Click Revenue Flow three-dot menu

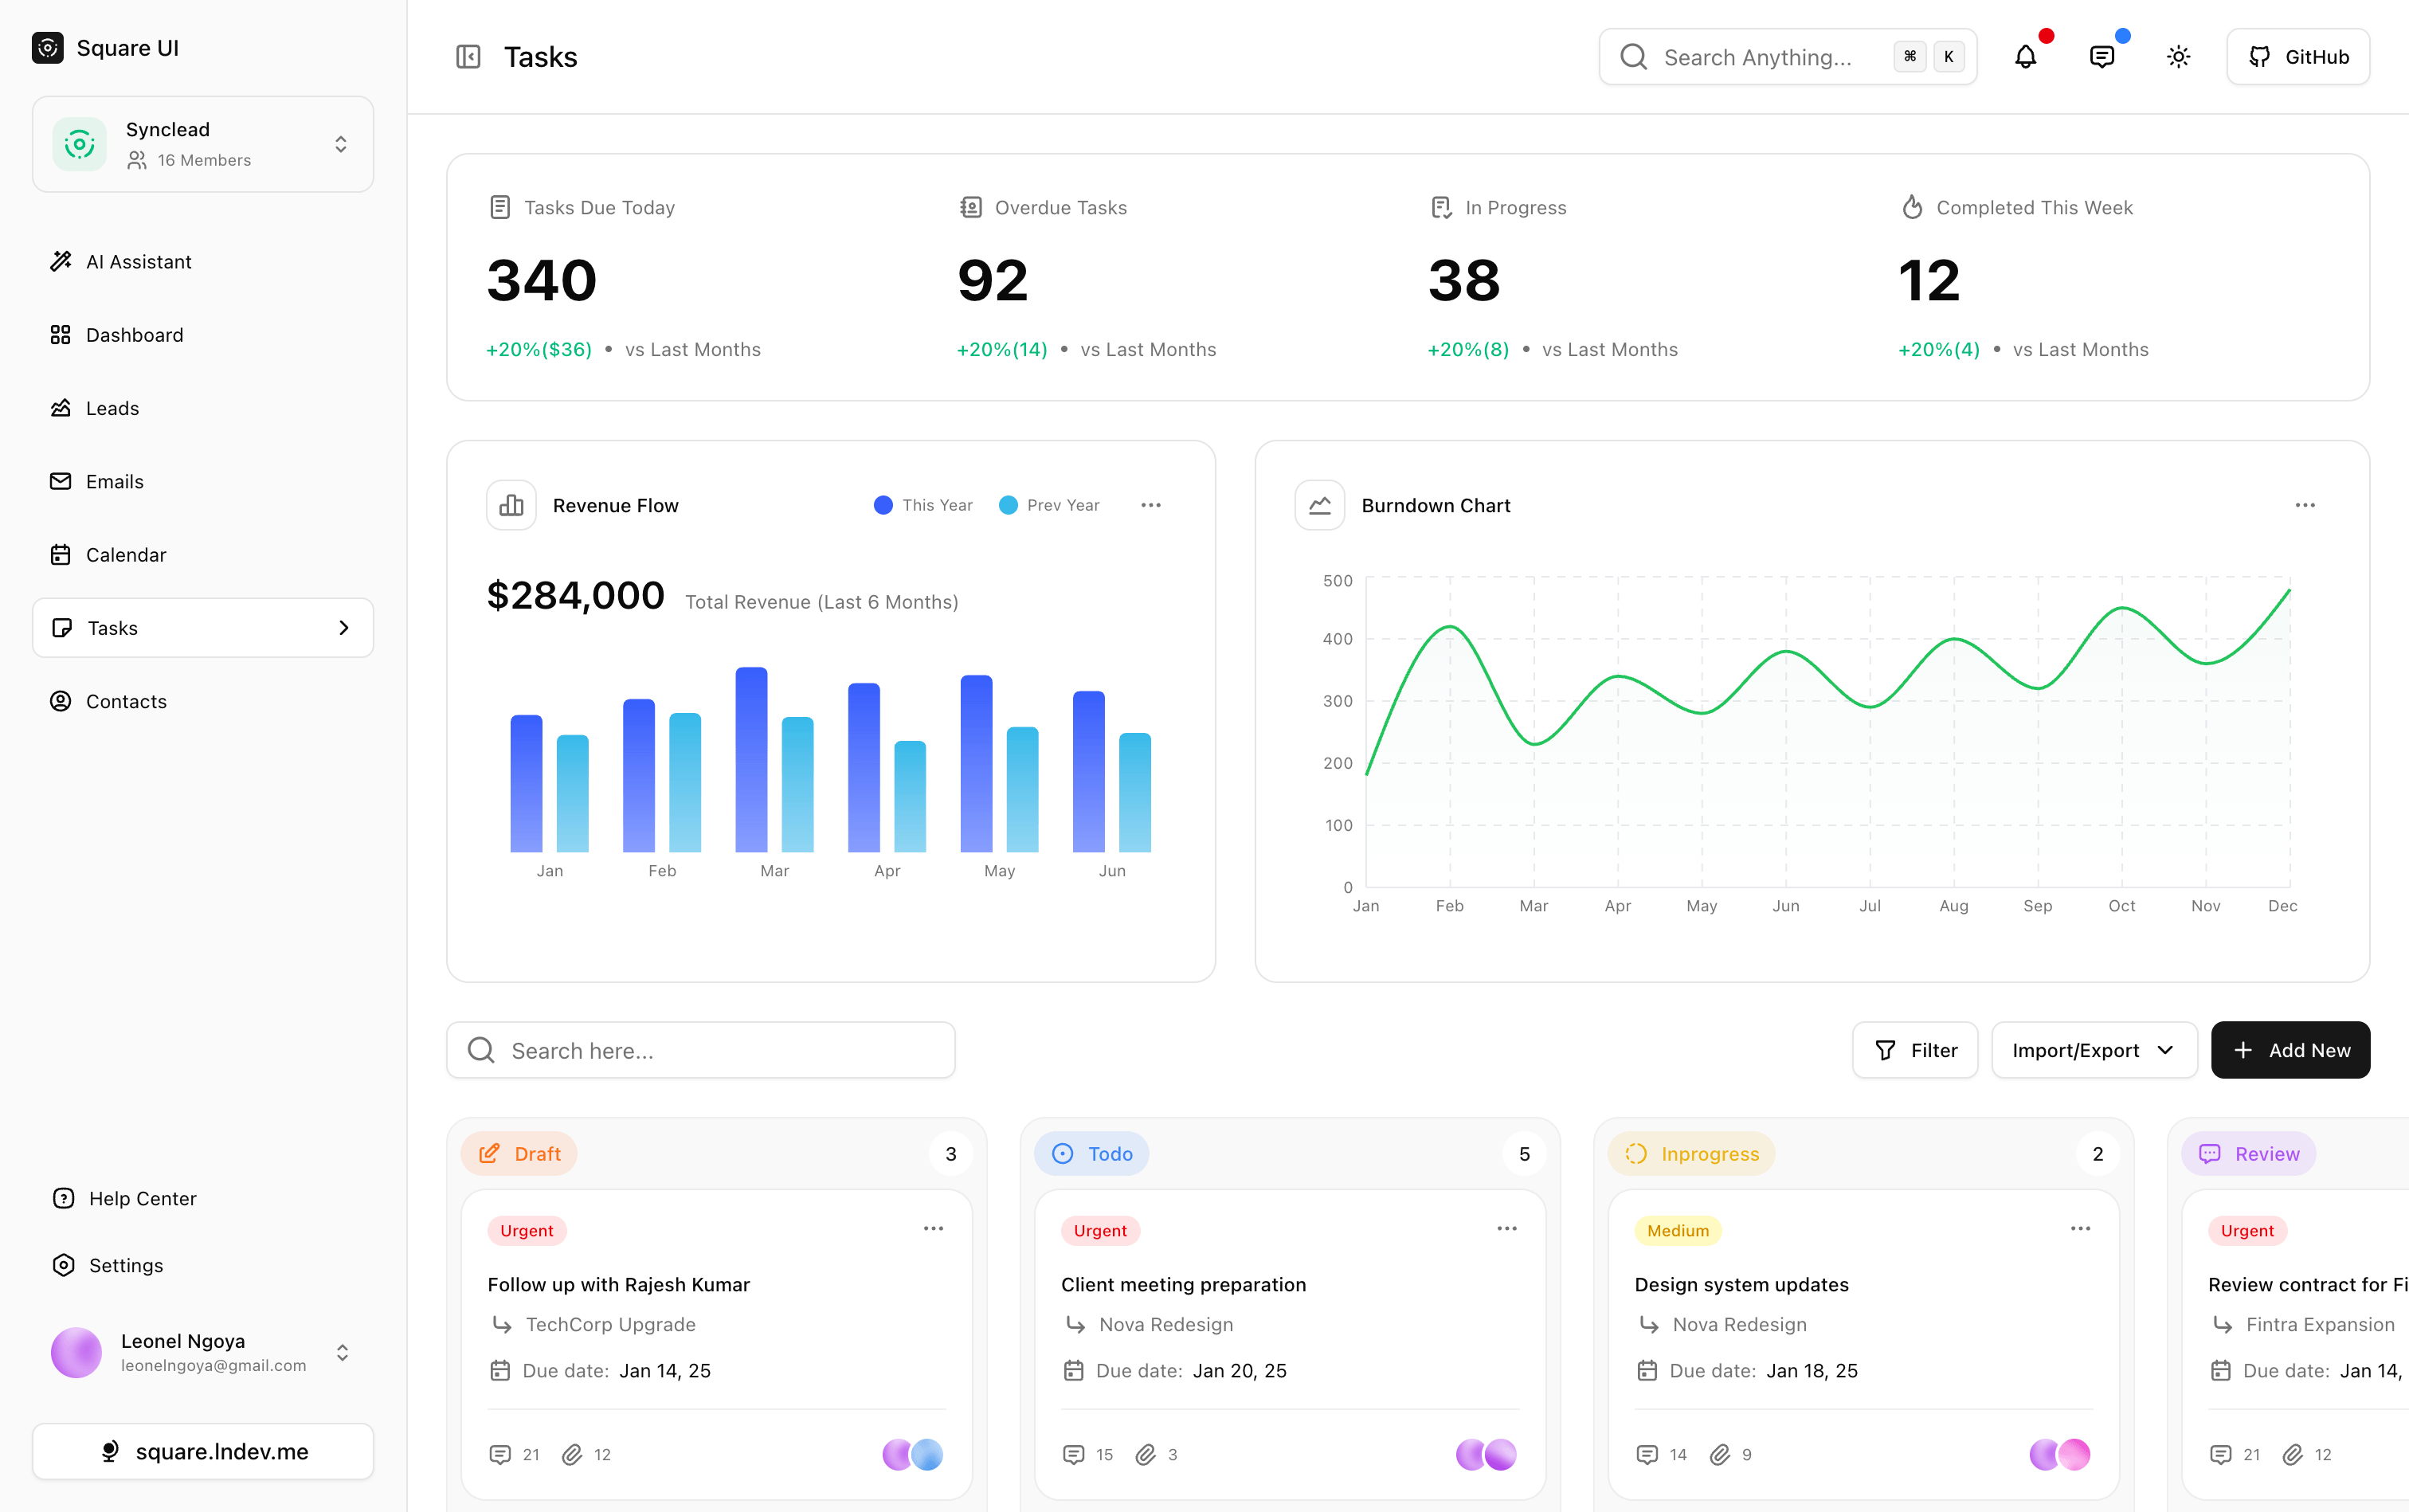[x=1150, y=505]
